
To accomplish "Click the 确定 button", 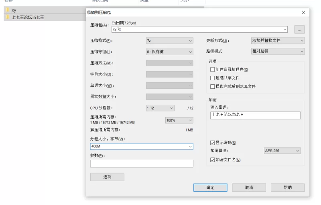I will point(210,187).
